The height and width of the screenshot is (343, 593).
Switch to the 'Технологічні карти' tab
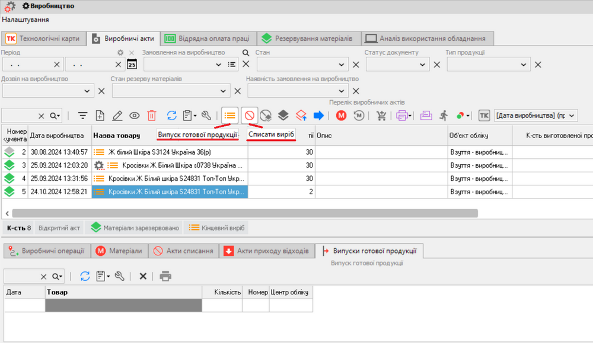click(x=43, y=39)
